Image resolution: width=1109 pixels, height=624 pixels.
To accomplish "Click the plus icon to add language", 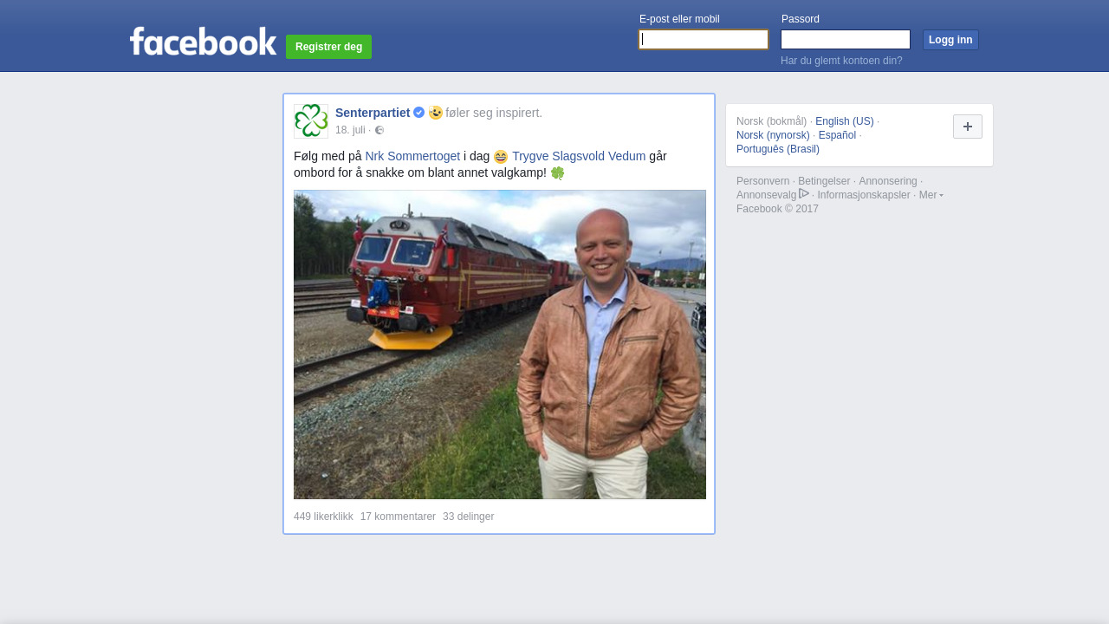I will [968, 127].
